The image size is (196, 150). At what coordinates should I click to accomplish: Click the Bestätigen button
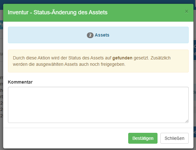point(143,138)
